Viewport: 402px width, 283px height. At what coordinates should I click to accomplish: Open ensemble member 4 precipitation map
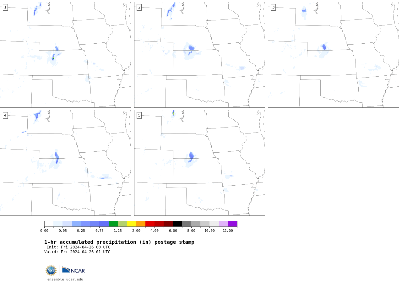coord(66,163)
